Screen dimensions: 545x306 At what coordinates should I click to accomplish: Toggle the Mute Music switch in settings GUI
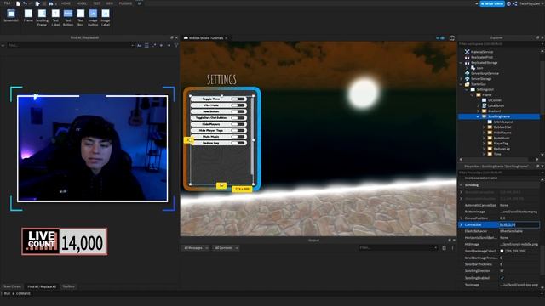[x=238, y=137]
